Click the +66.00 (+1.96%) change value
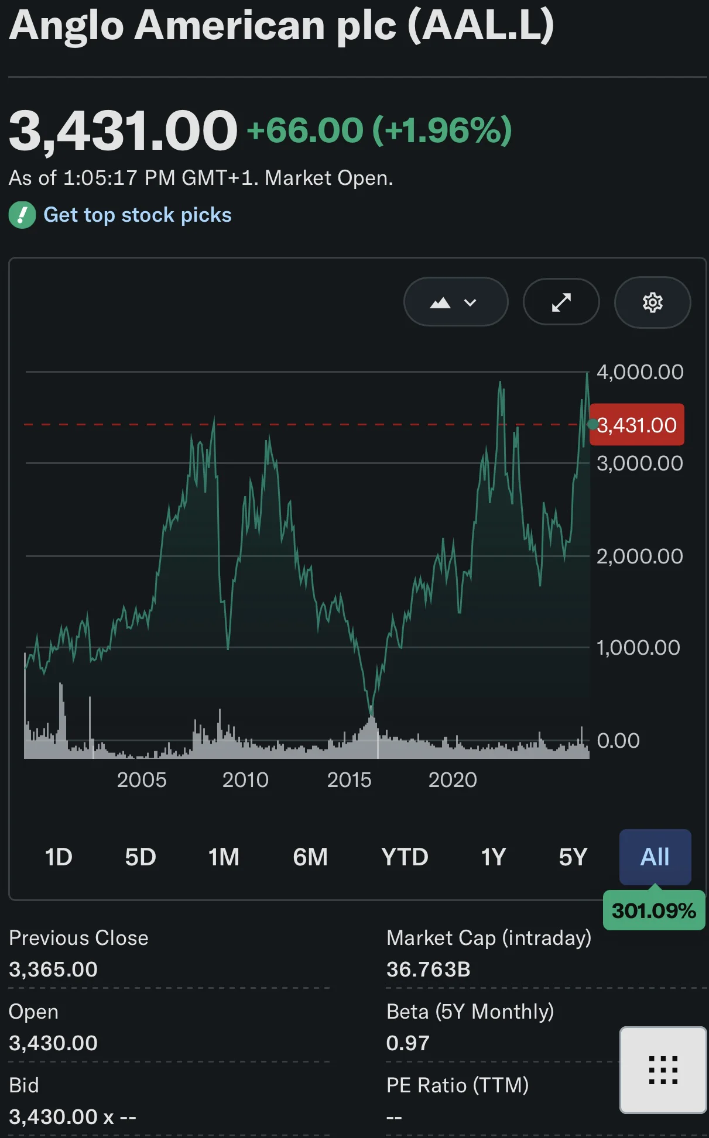 pos(379,130)
